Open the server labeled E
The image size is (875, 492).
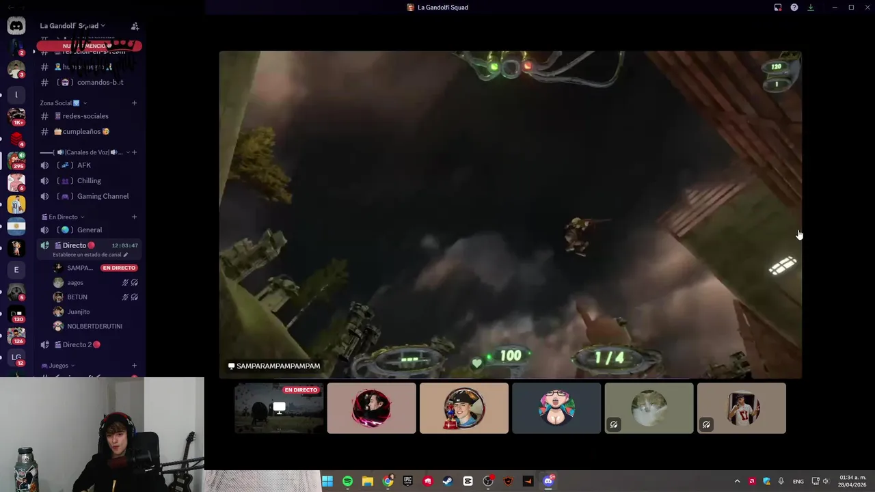pyautogui.click(x=16, y=269)
